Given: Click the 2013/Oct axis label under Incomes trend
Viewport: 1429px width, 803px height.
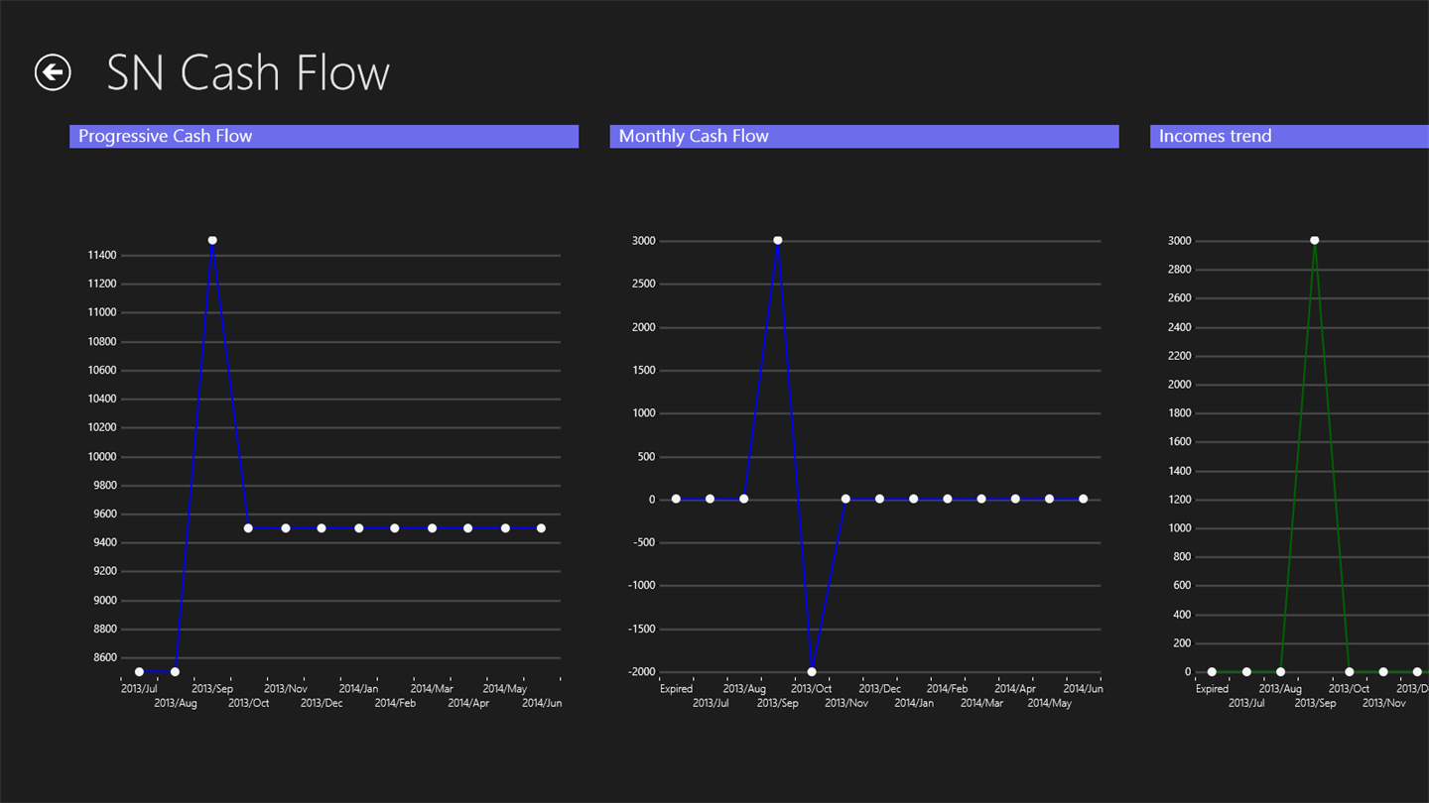Looking at the screenshot, I should (x=1349, y=689).
